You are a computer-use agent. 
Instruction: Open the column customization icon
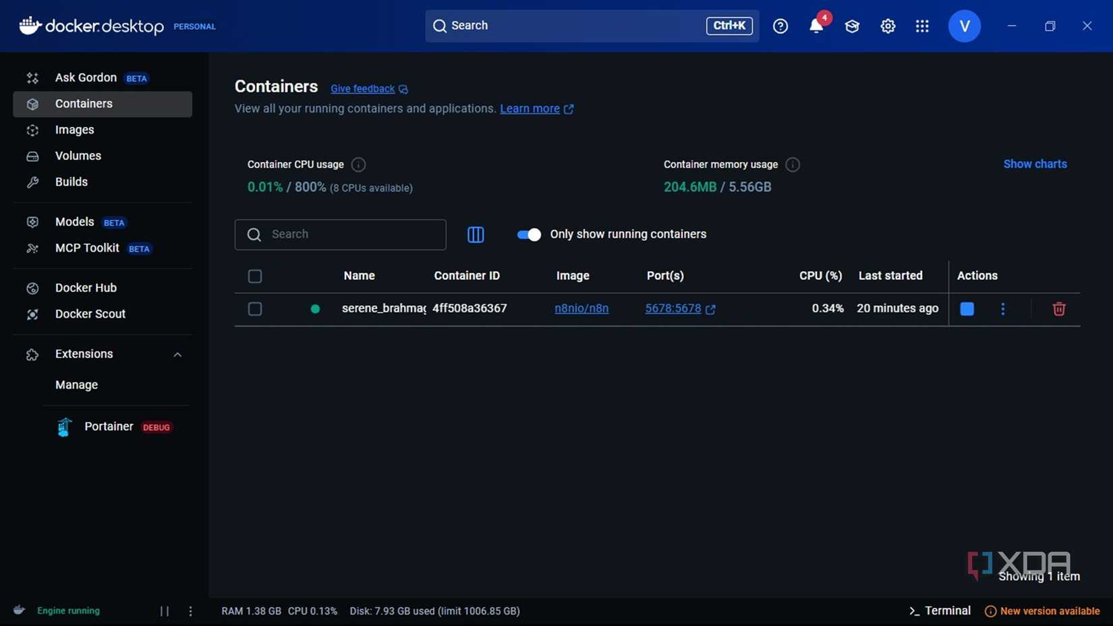click(x=476, y=234)
